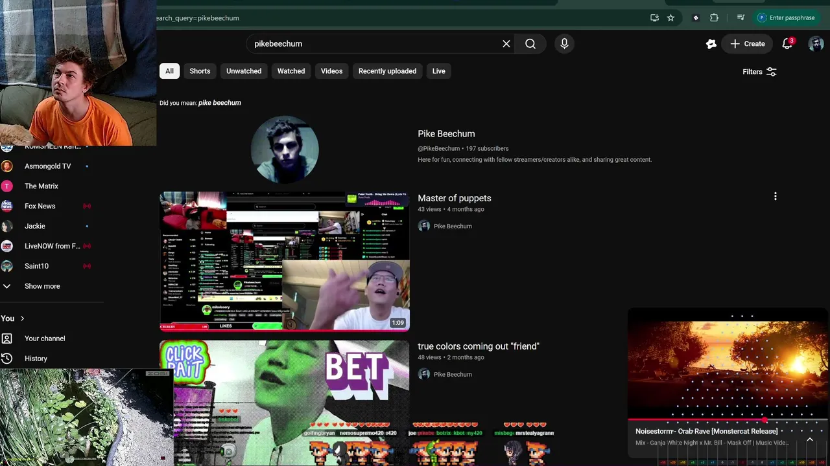Open the 'true colors coming out' video title
830x466 pixels.
tap(479, 346)
